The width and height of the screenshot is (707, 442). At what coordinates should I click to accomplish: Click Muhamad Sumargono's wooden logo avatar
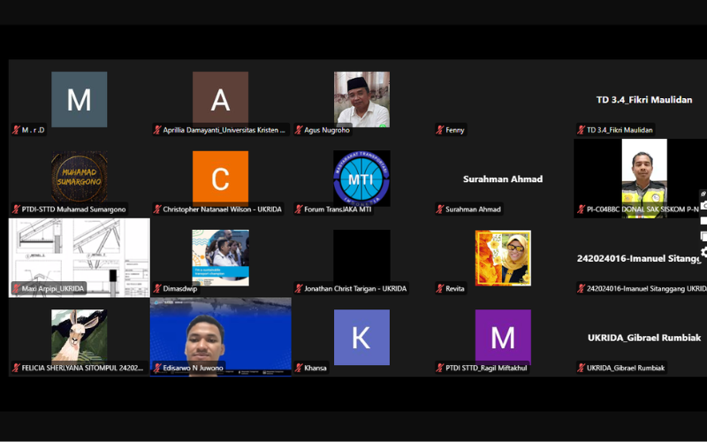[x=79, y=178]
